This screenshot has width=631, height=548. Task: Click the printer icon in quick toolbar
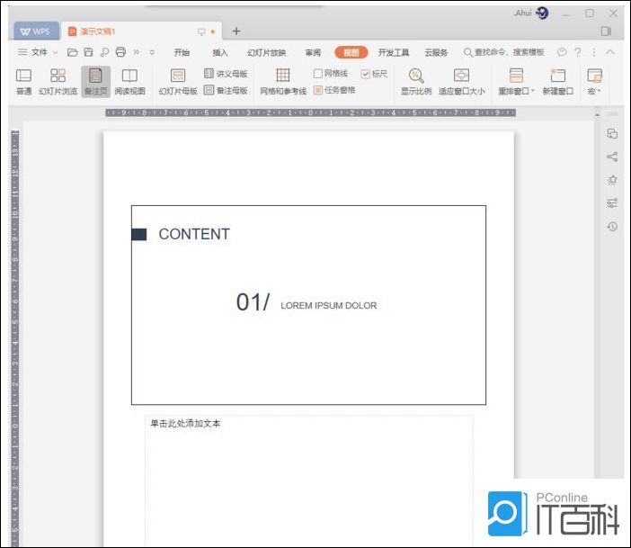click(120, 52)
